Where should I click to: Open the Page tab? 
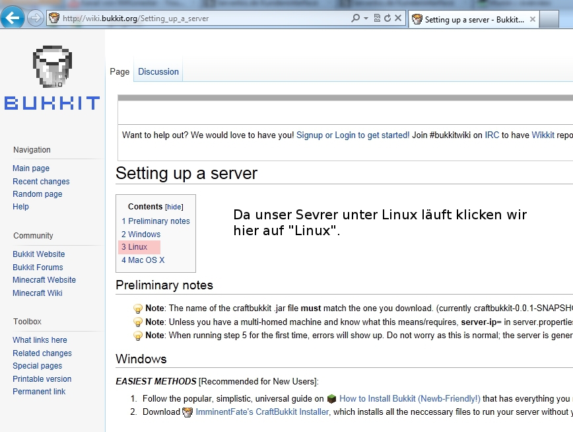[x=120, y=72]
